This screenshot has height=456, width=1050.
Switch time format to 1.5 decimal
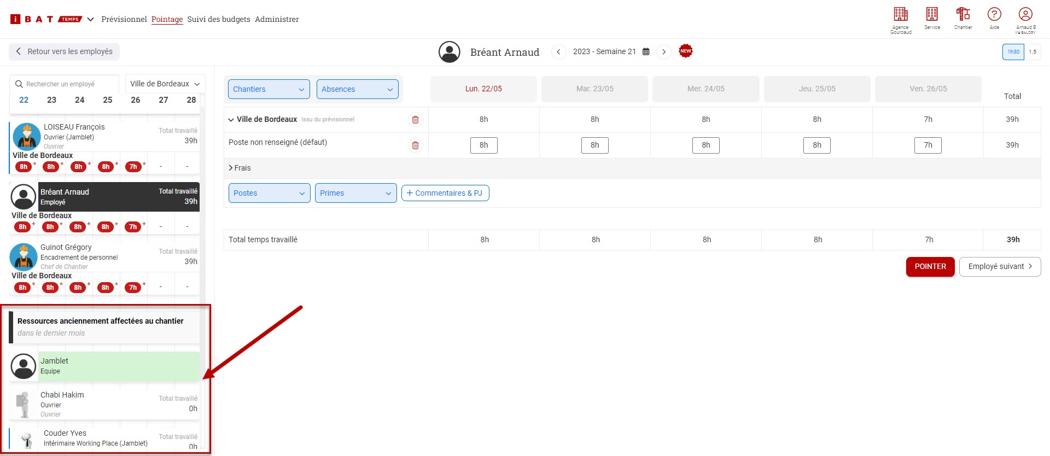click(1032, 52)
